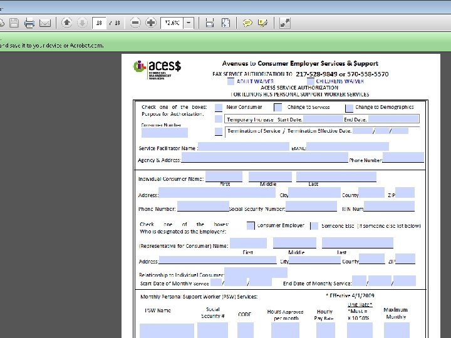Viewport: 451px width, 338px height.
Task: Select the Consumer Employer checkbox
Action: pyautogui.click(x=251, y=226)
